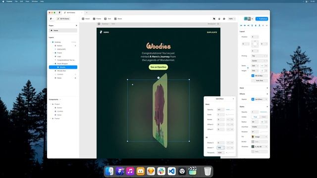Adjust the Edit Effect Opacity slider

230,110
